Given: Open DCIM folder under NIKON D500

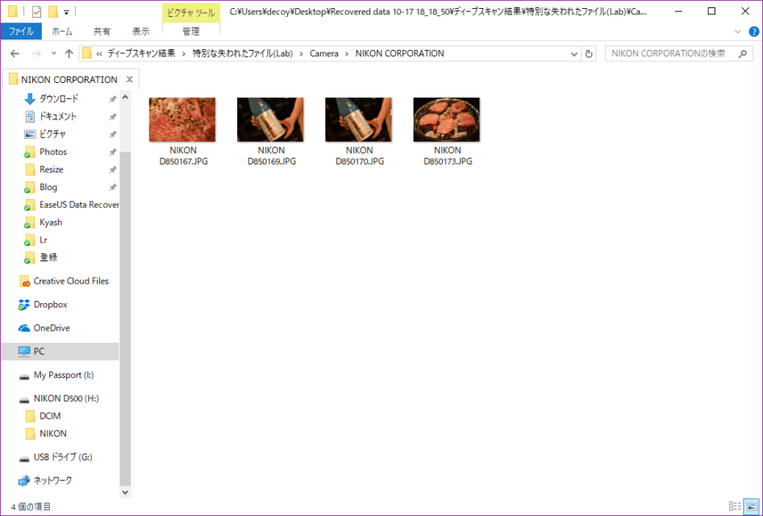Looking at the screenshot, I should point(50,416).
